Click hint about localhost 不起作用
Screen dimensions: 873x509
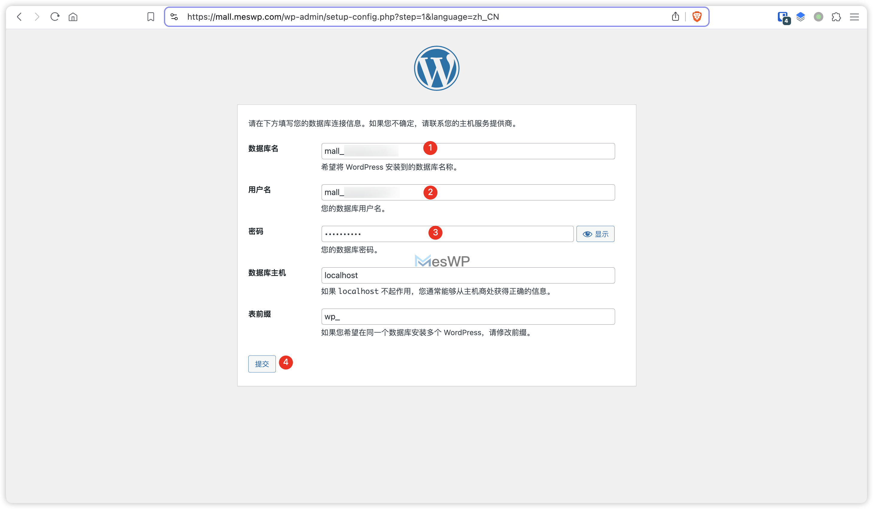[437, 291]
